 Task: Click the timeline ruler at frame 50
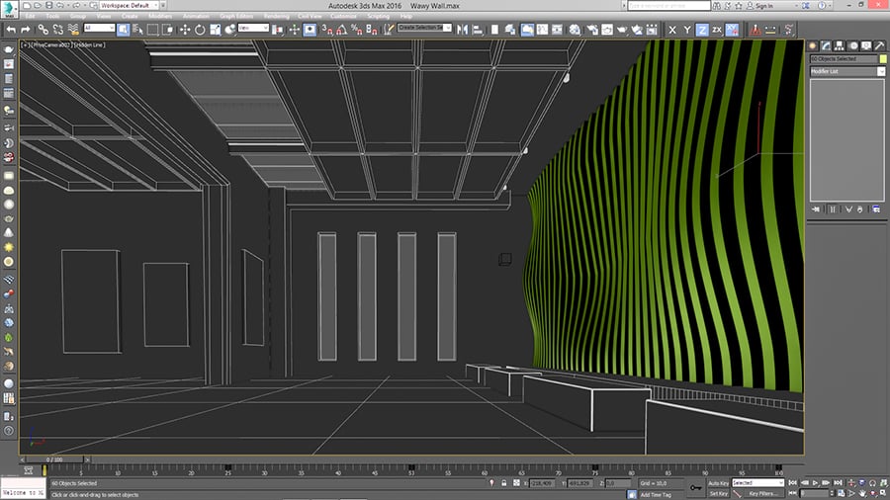(411, 470)
